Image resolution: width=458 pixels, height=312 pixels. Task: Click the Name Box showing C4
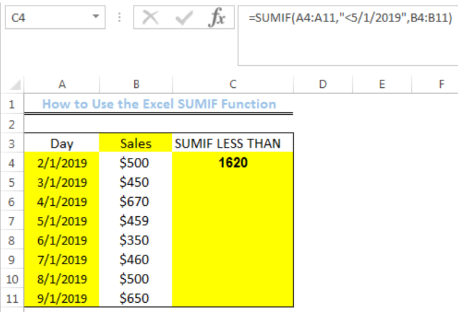pos(55,17)
